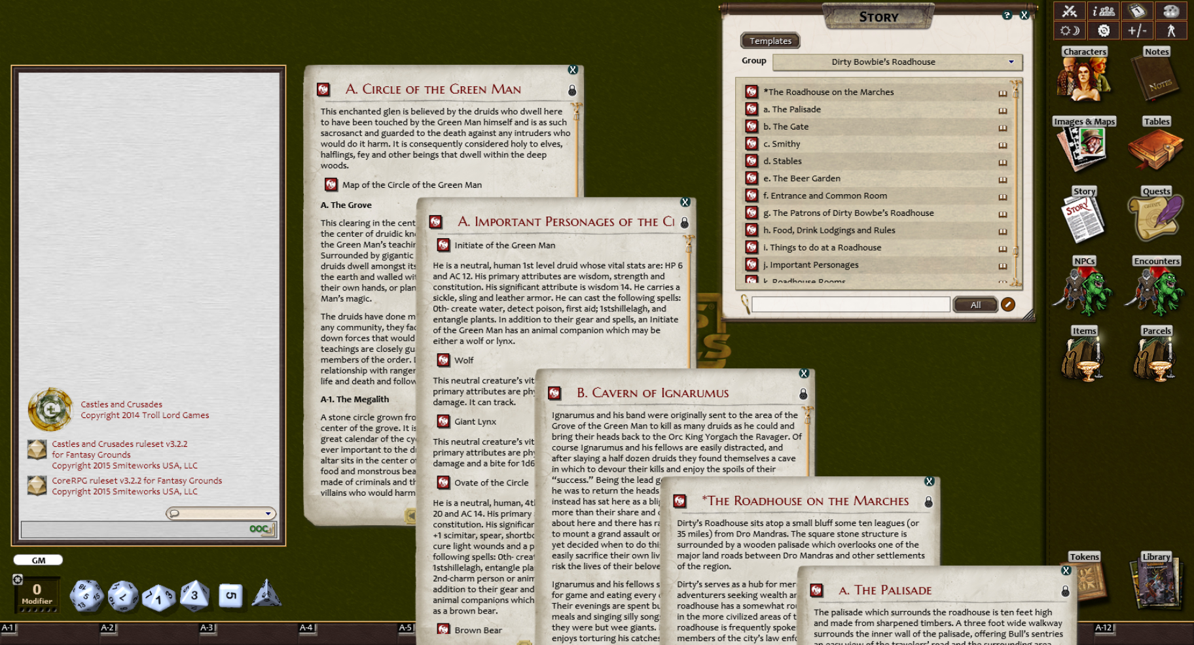
Task: Open the Story records sidebar icon
Action: point(1084,216)
